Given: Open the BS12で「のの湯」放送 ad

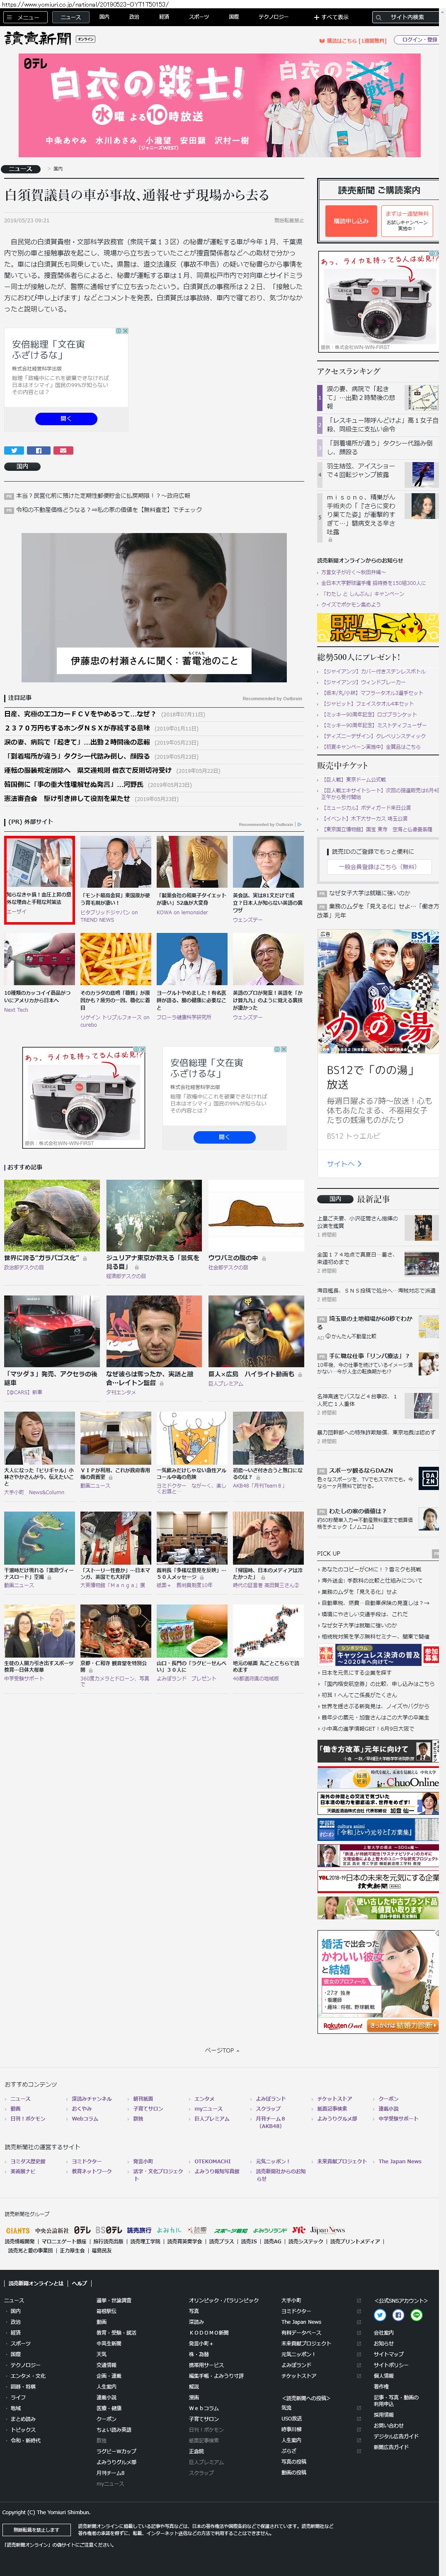Looking at the screenshot, I should (378, 1051).
